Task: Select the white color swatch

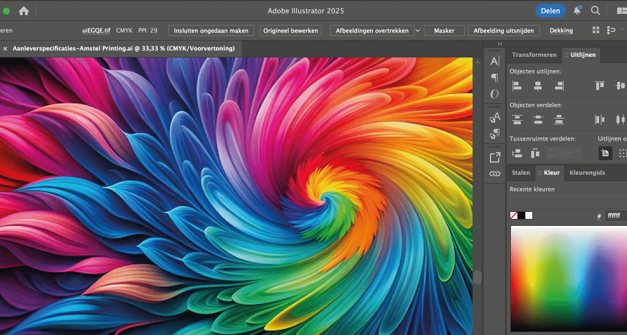Action: coord(529,215)
